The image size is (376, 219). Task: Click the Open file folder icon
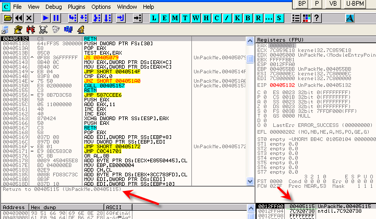click(x=8, y=18)
